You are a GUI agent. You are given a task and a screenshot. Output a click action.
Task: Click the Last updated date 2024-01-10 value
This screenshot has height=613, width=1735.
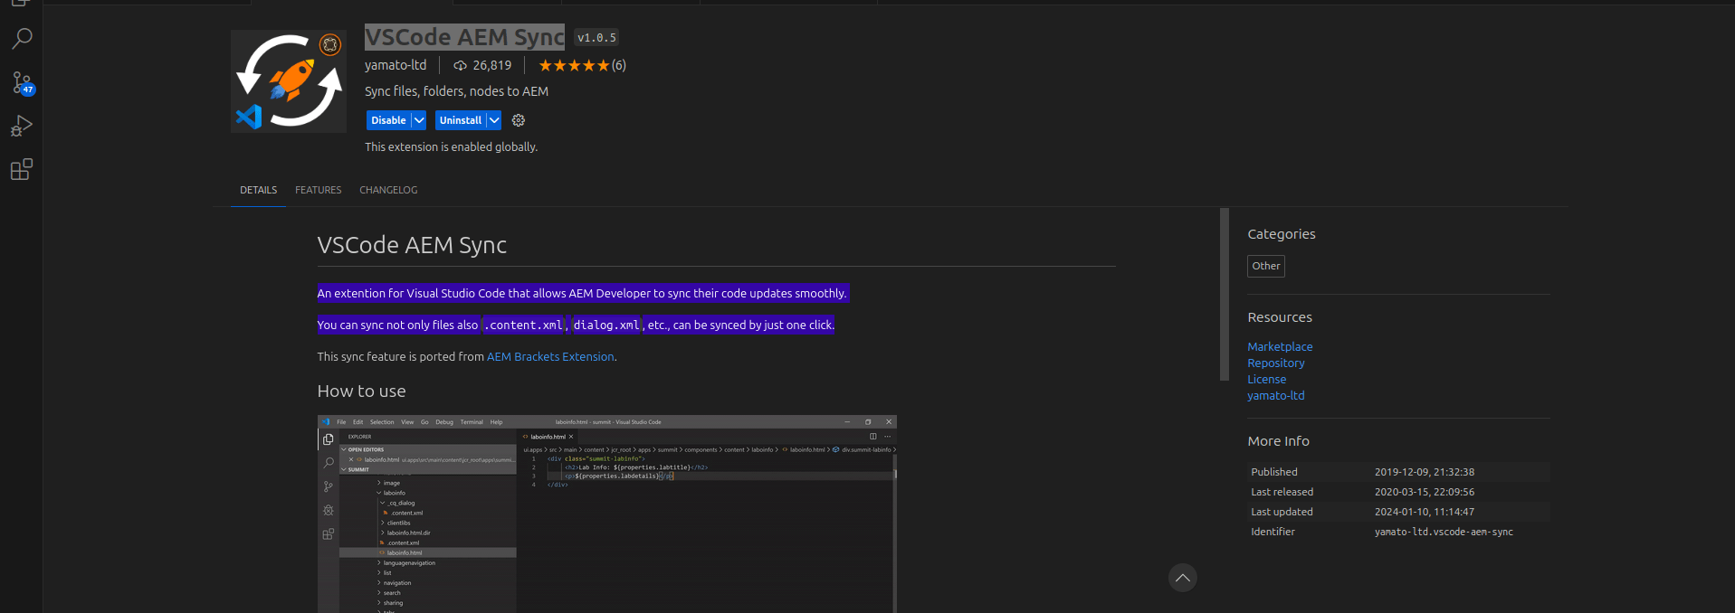pos(1425,512)
